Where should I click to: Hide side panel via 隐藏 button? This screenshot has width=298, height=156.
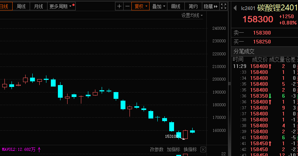210,6
